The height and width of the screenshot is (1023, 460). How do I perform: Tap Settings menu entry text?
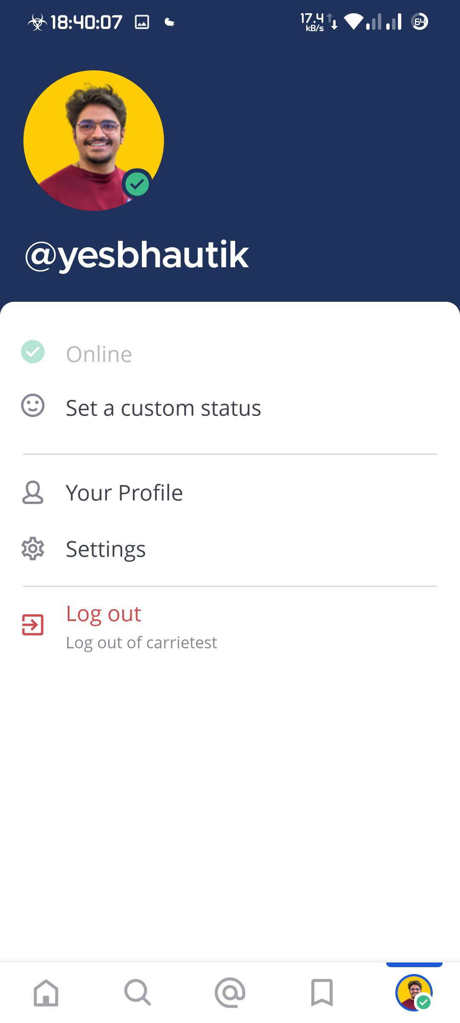[105, 549]
